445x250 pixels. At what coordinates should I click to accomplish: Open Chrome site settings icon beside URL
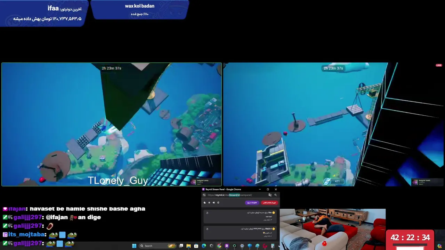(204, 195)
